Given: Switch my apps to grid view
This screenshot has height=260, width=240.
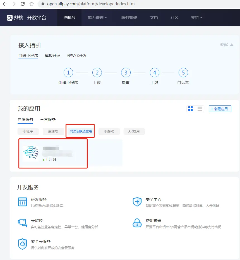Looking at the screenshot, I should (191, 109).
